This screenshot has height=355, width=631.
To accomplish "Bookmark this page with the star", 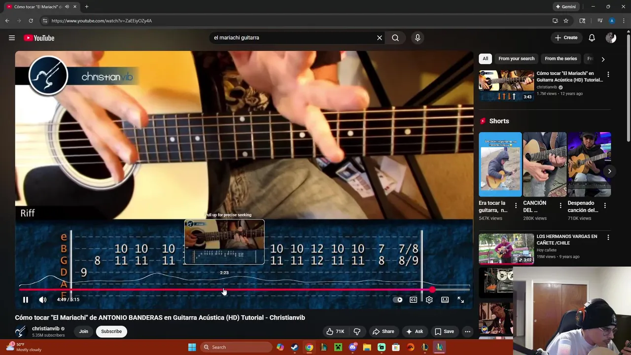I will pos(566,21).
